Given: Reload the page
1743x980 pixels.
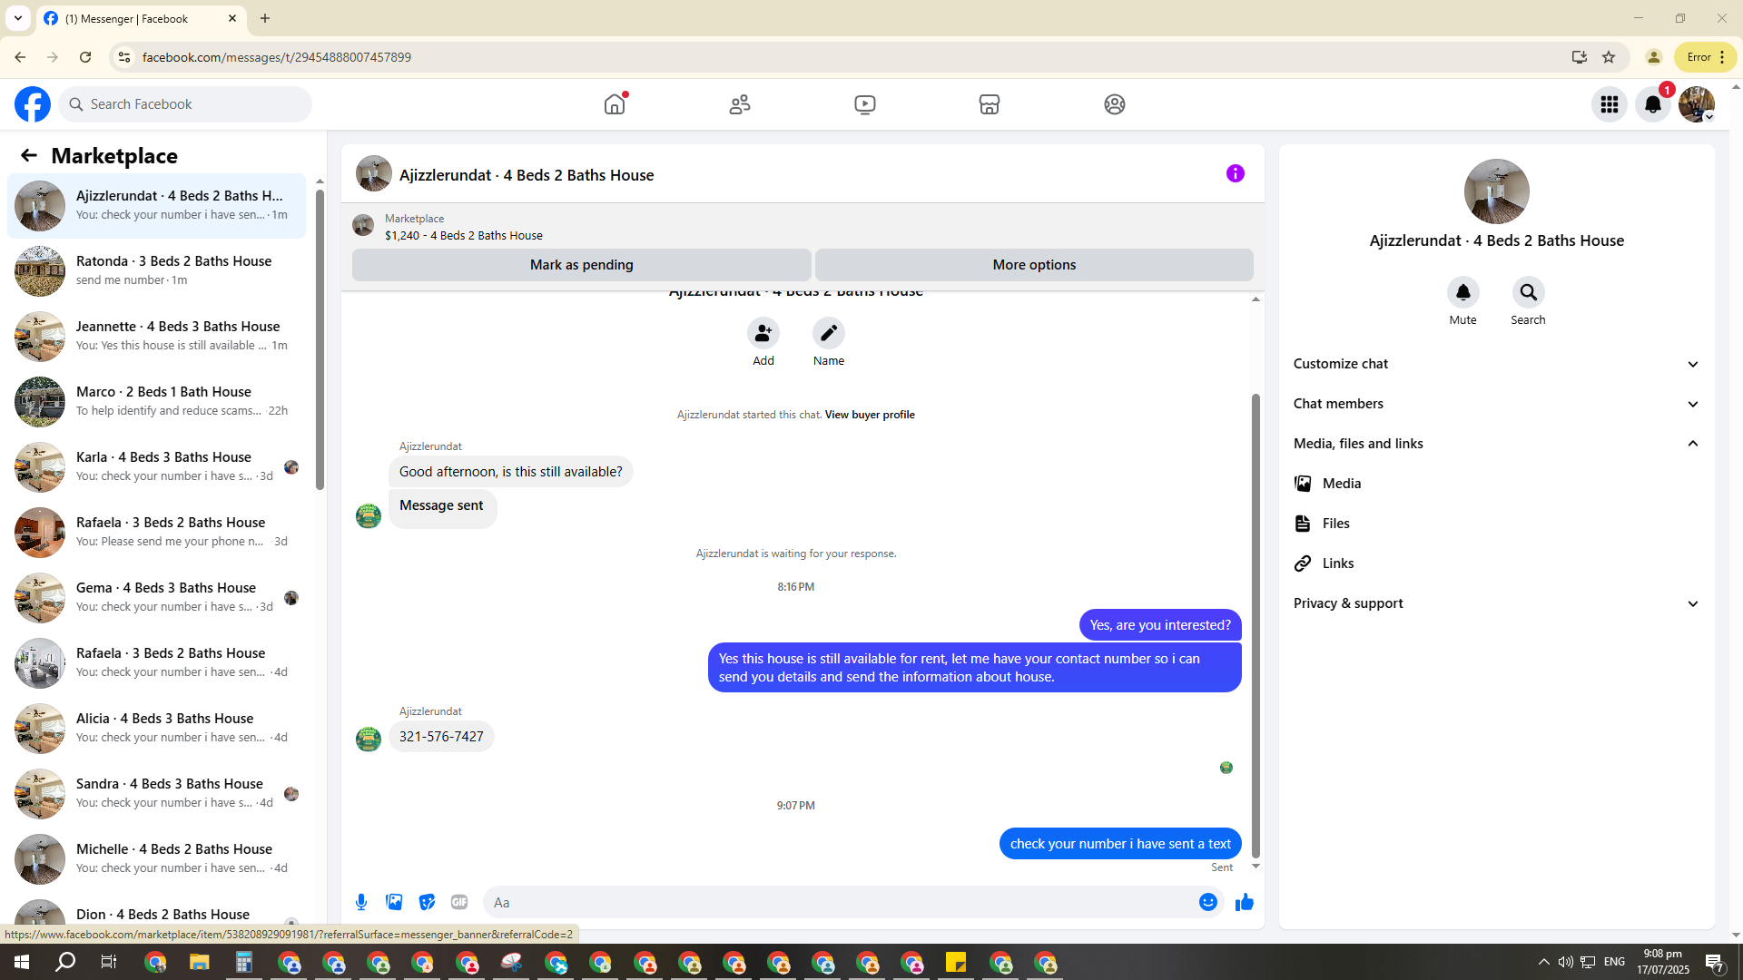Looking at the screenshot, I should 85,57.
